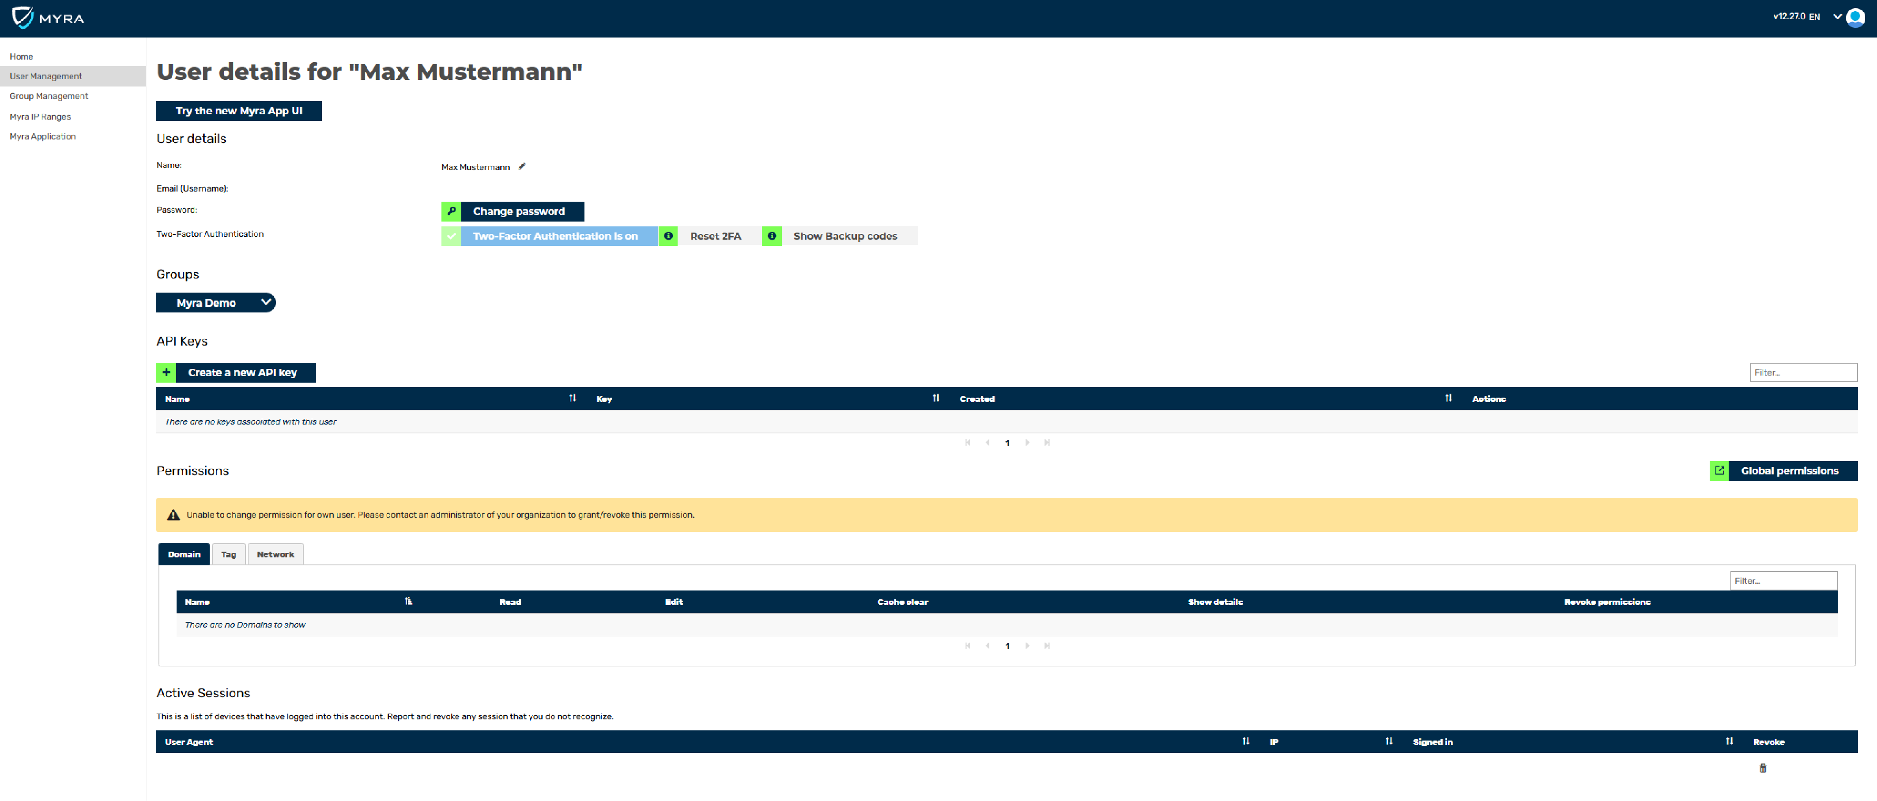Click Try the new Myra App UI button
1877x801 pixels.
click(239, 111)
